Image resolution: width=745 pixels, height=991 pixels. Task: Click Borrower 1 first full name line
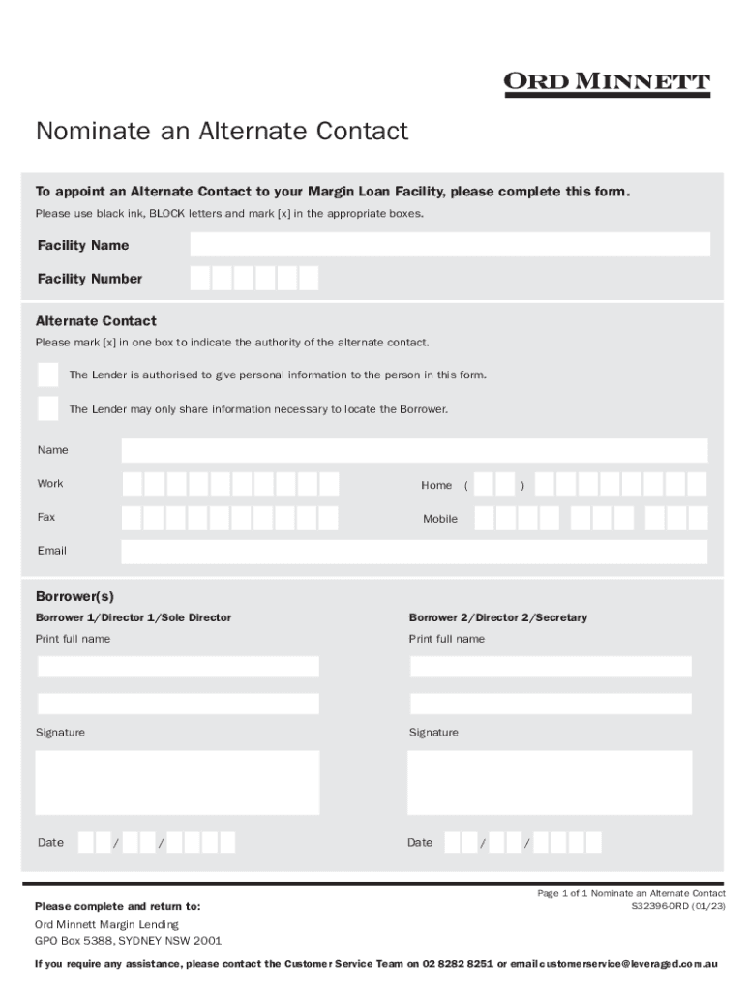[x=178, y=667]
